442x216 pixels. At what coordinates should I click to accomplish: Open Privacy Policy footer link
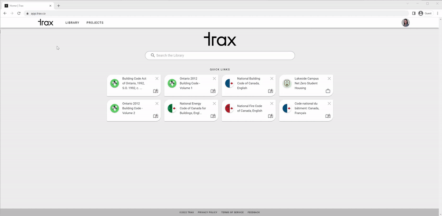[207, 212]
